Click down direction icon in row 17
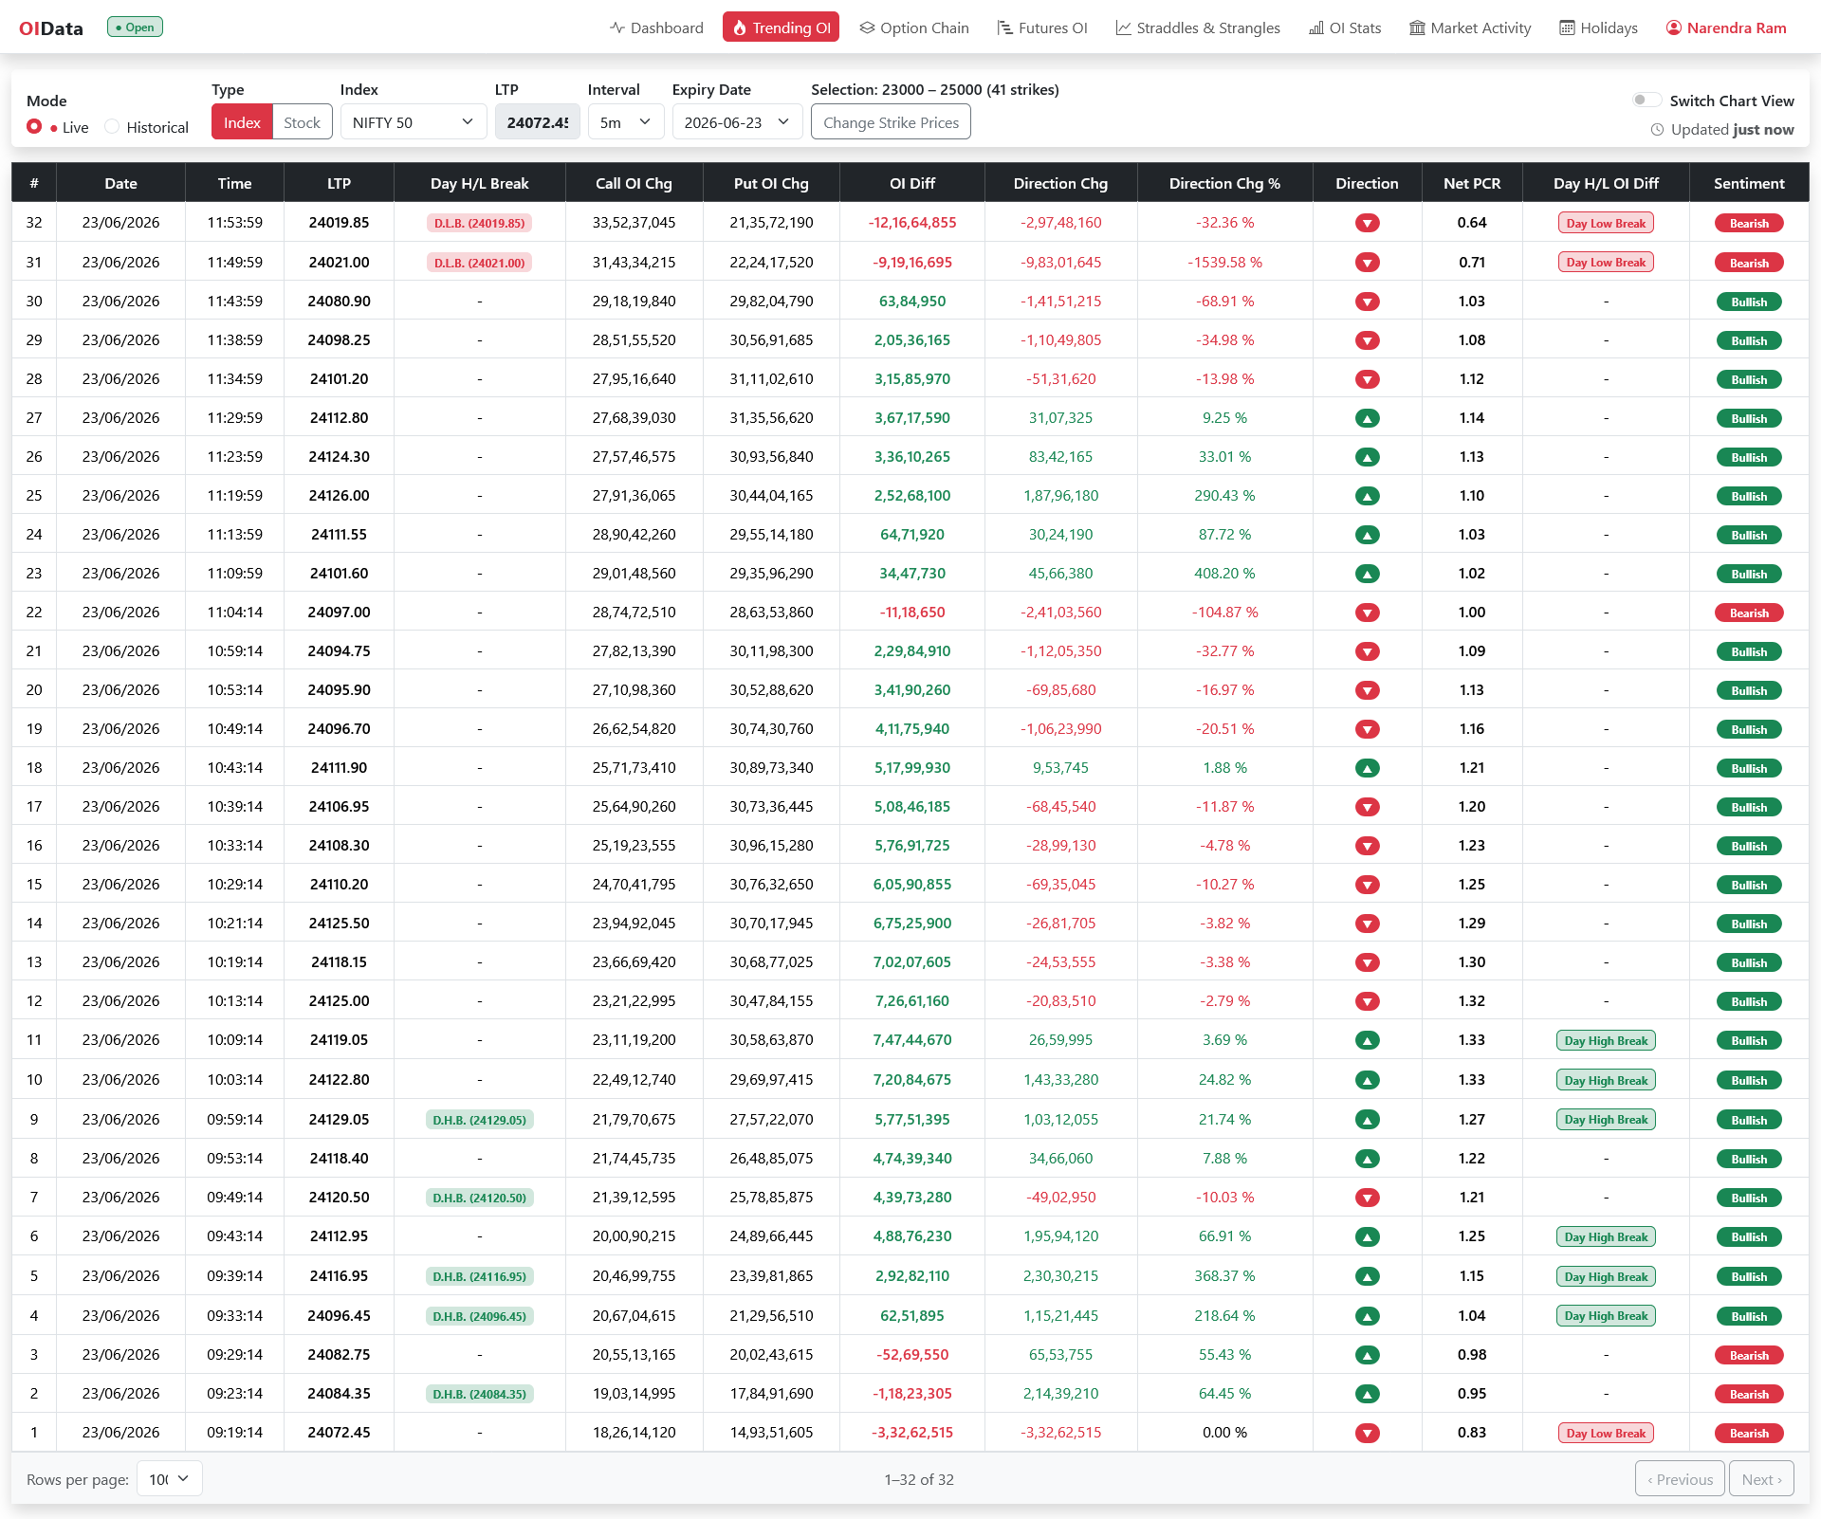1821x1519 pixels. (x=1367, y=807)
